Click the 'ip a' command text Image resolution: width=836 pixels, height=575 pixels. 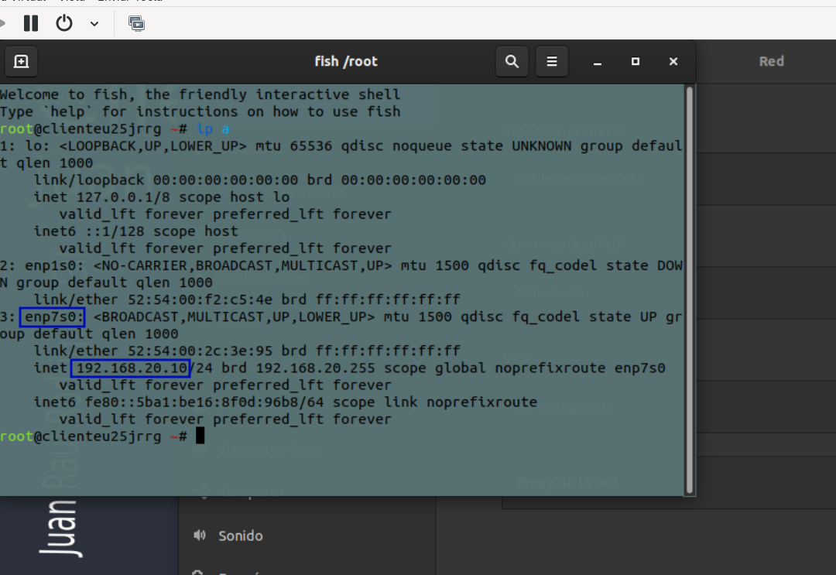[x=213, y=129]
